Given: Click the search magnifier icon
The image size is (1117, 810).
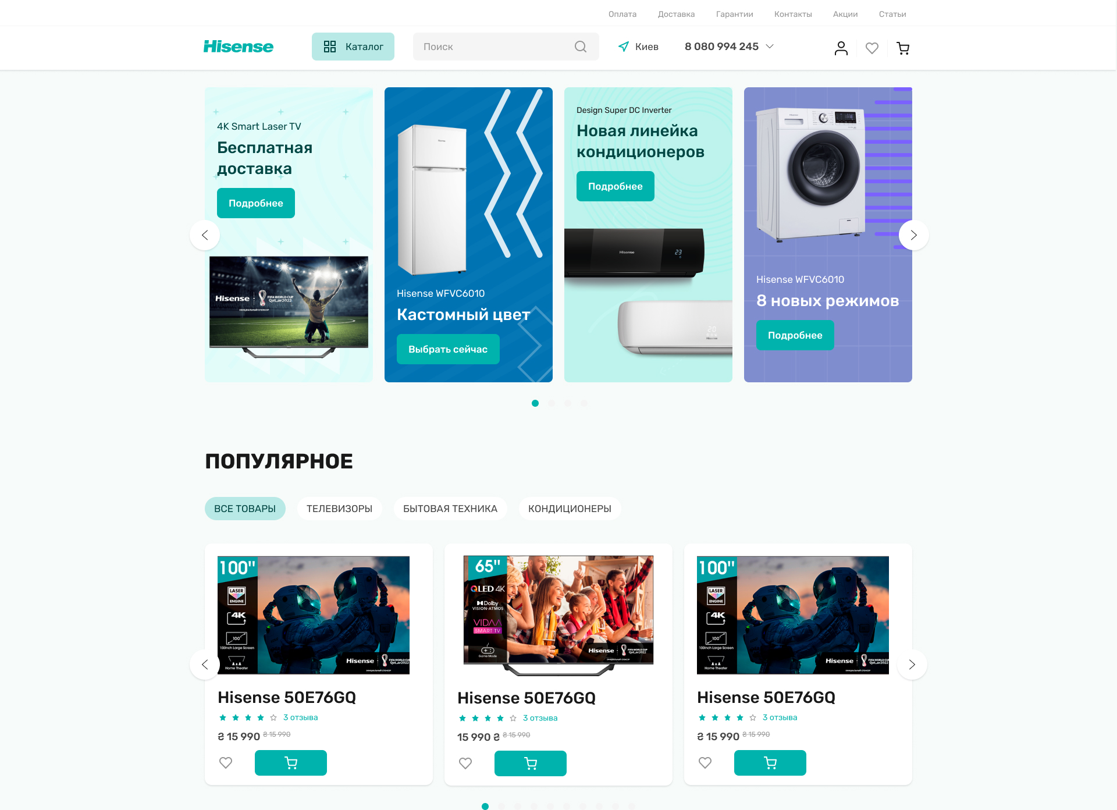Looking at the screenshot, I should [x=581, y=47].
